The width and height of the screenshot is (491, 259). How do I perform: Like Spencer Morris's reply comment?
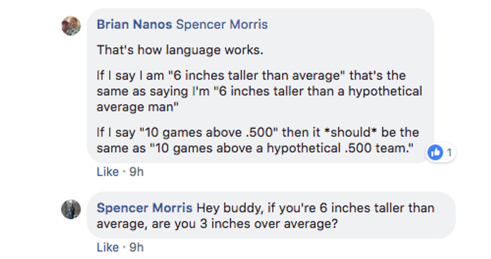click(x=107, y=248)
